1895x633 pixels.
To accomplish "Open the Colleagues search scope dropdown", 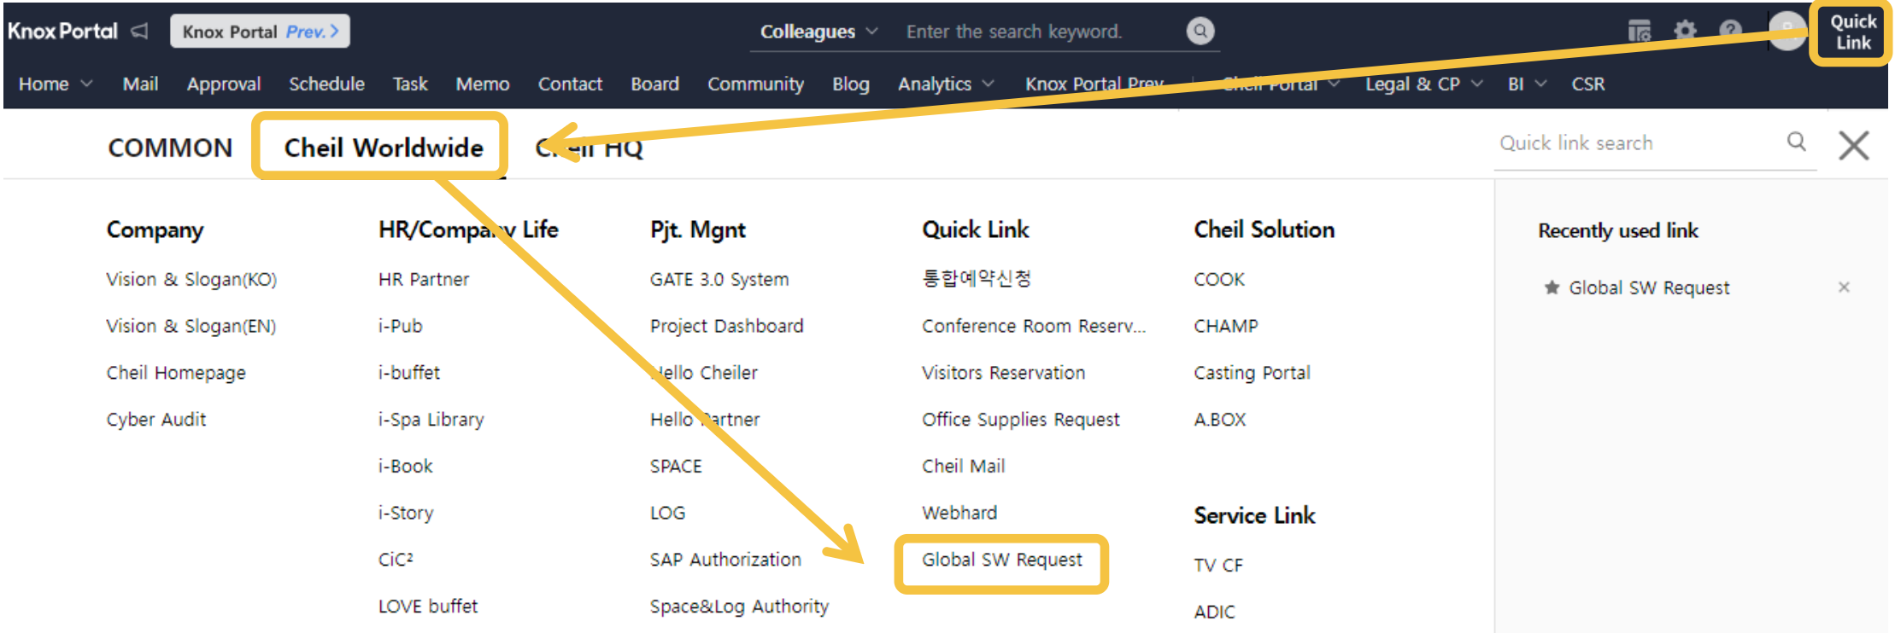I will [x=818, y=32].
